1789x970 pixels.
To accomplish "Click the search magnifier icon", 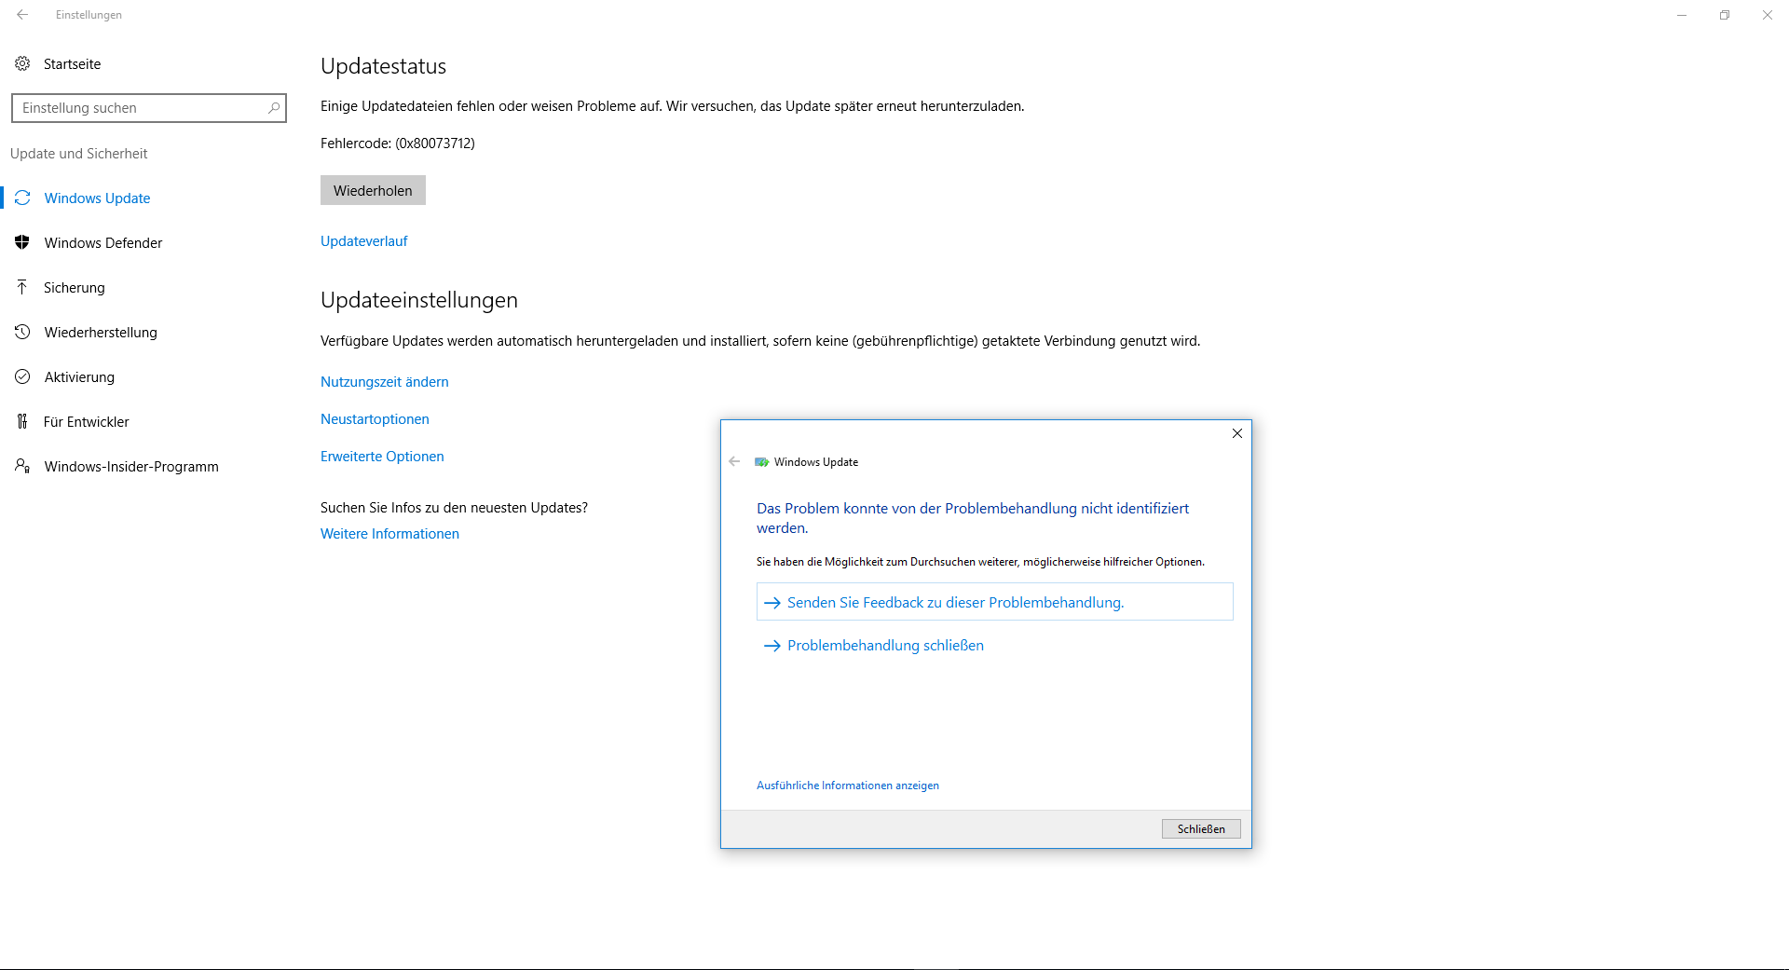I will pos(274,108).
